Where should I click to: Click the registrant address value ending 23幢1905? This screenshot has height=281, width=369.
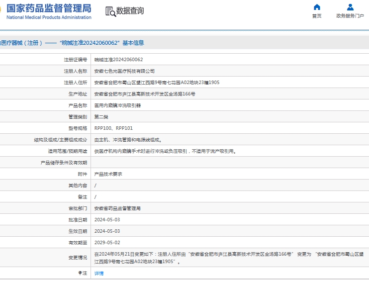[x=157, y=83]
